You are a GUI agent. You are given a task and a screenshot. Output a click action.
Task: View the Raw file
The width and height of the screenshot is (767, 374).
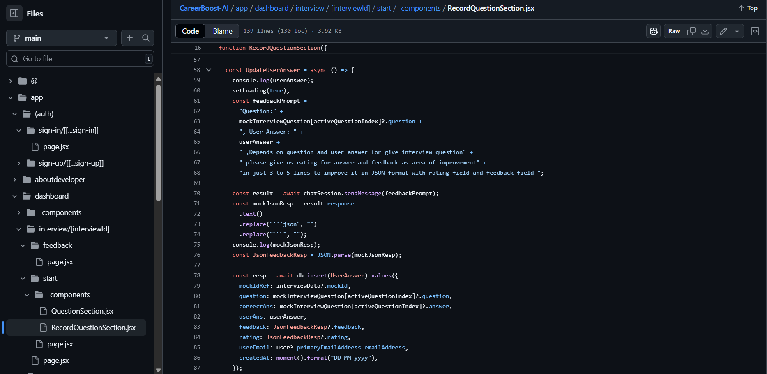coord(674,31)
